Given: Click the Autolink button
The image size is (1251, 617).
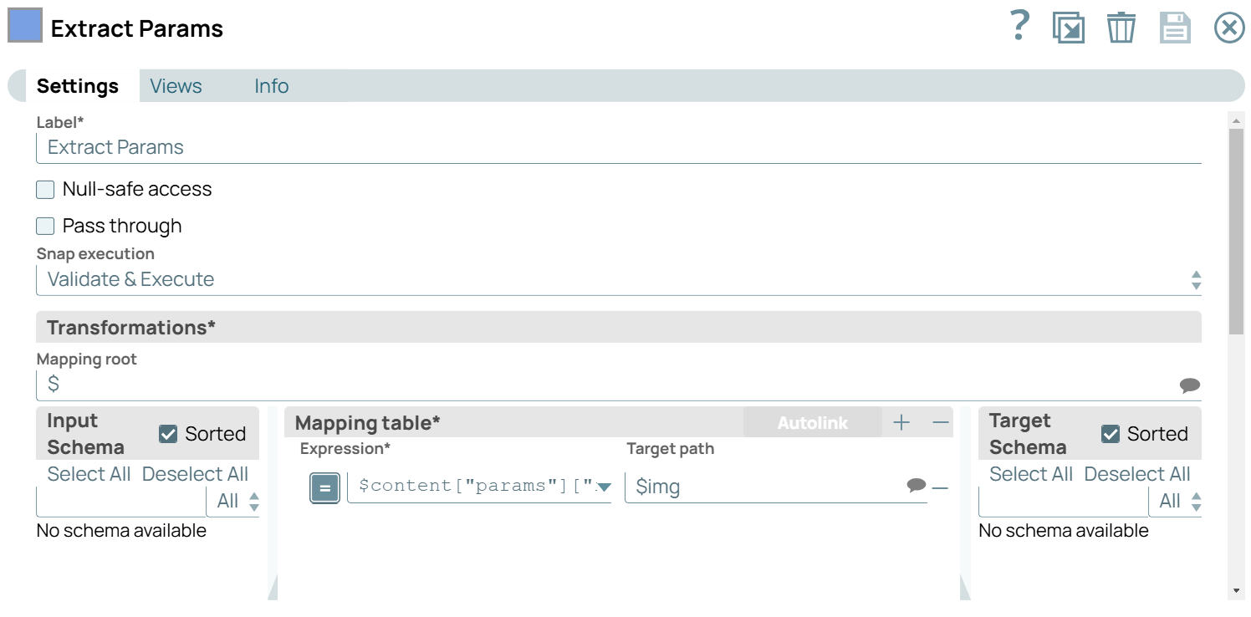Looking at the screenshot, I should pyautogui.click(x=812, y=422).
